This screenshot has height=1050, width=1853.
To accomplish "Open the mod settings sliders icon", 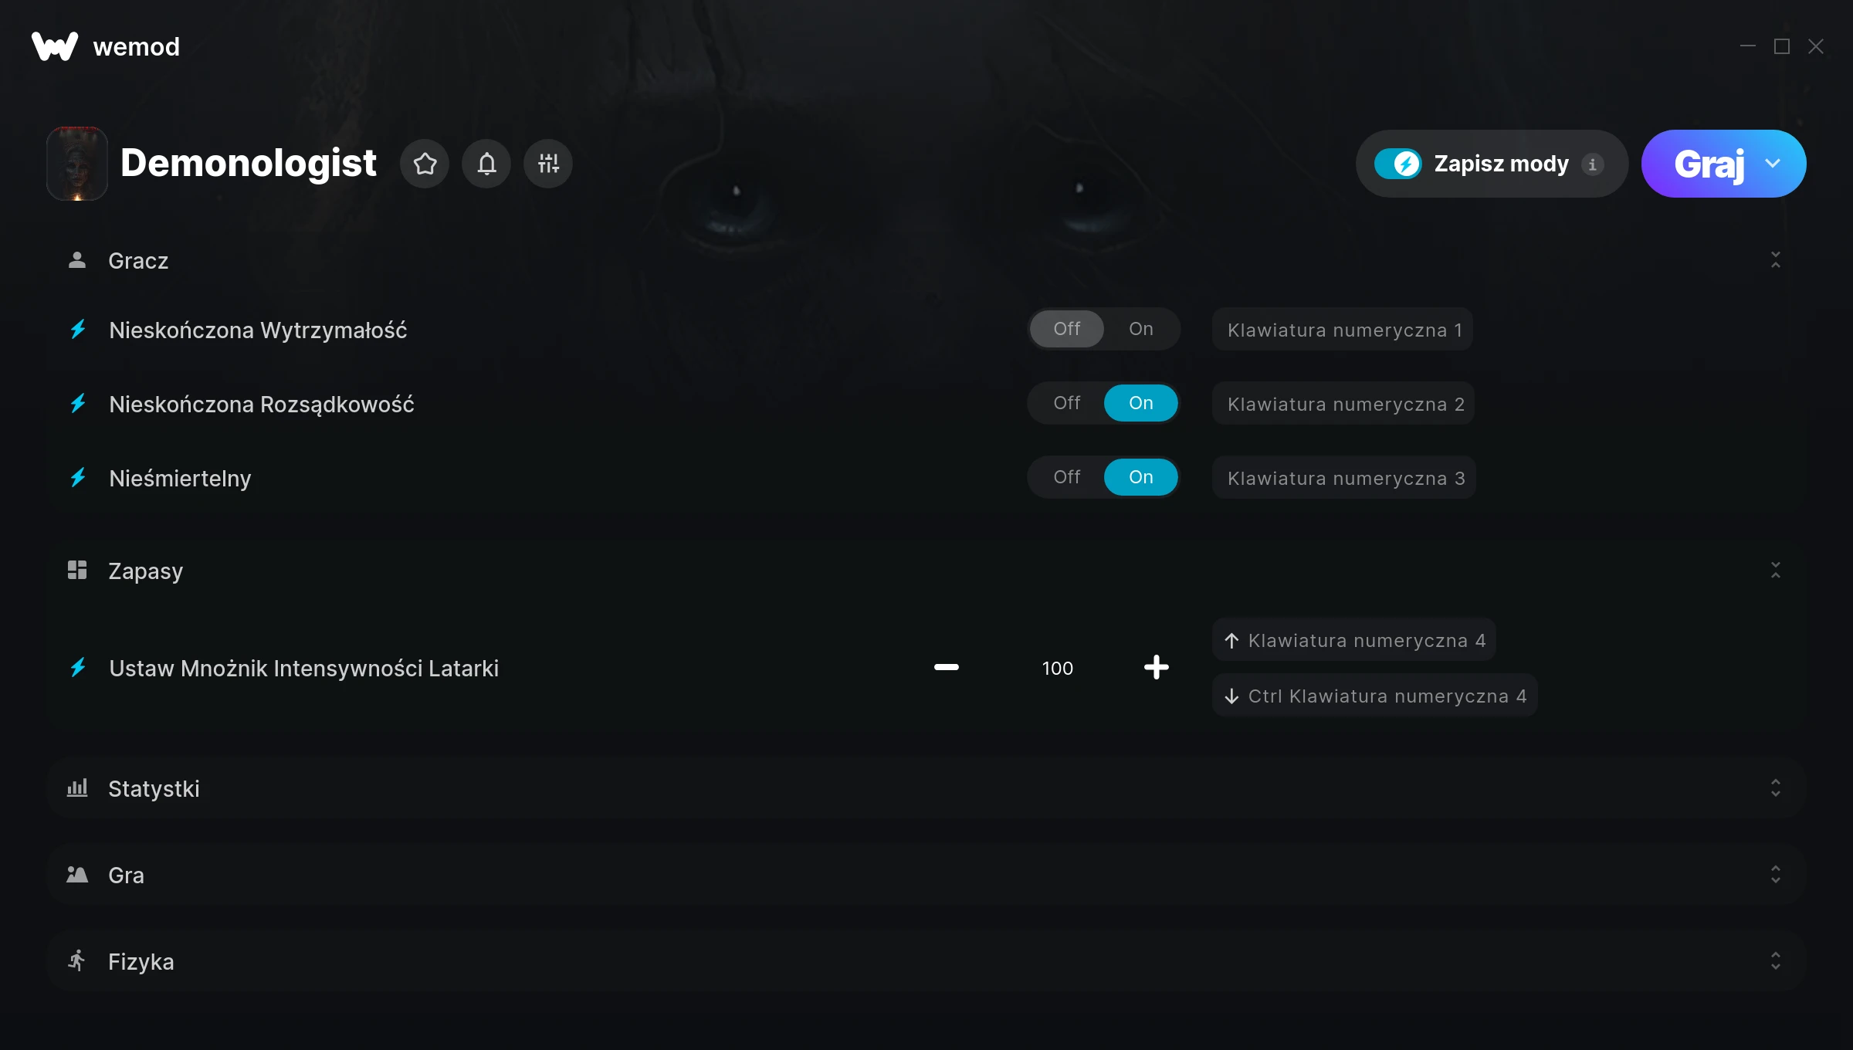I will coord(548,164).
